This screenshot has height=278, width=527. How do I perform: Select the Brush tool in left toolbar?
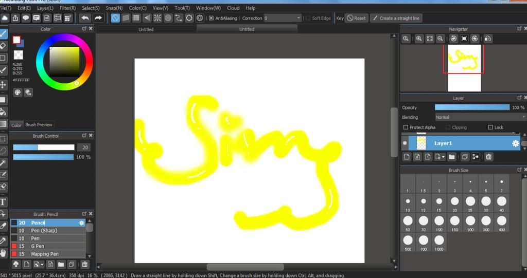tap(3, 33)
